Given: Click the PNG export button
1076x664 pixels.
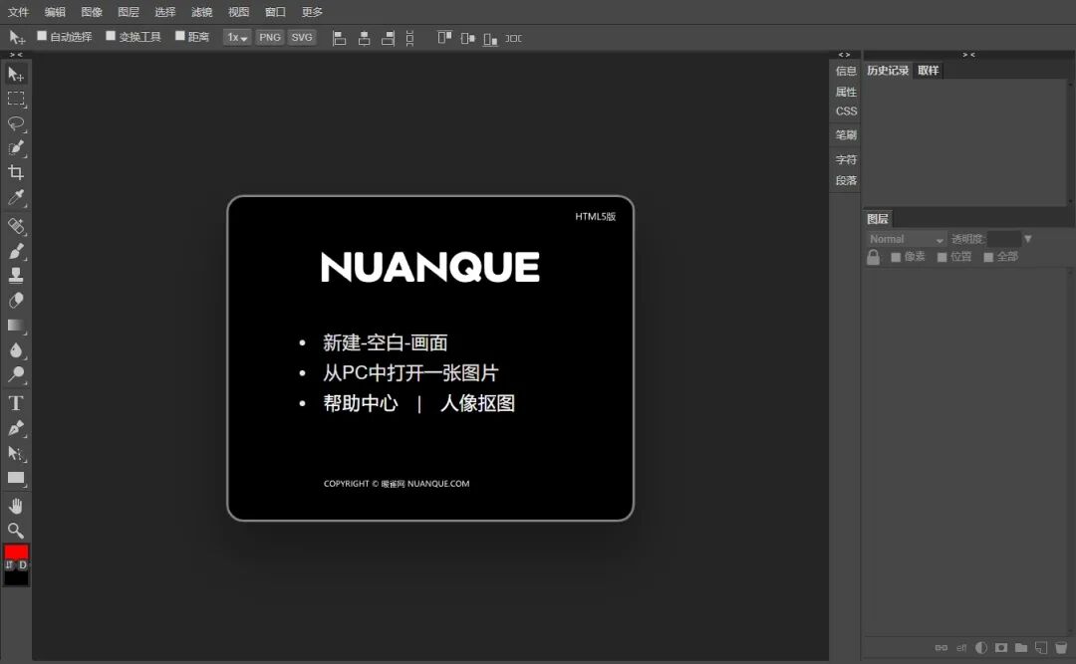Looking at the screenshot, I should [270, 37].
